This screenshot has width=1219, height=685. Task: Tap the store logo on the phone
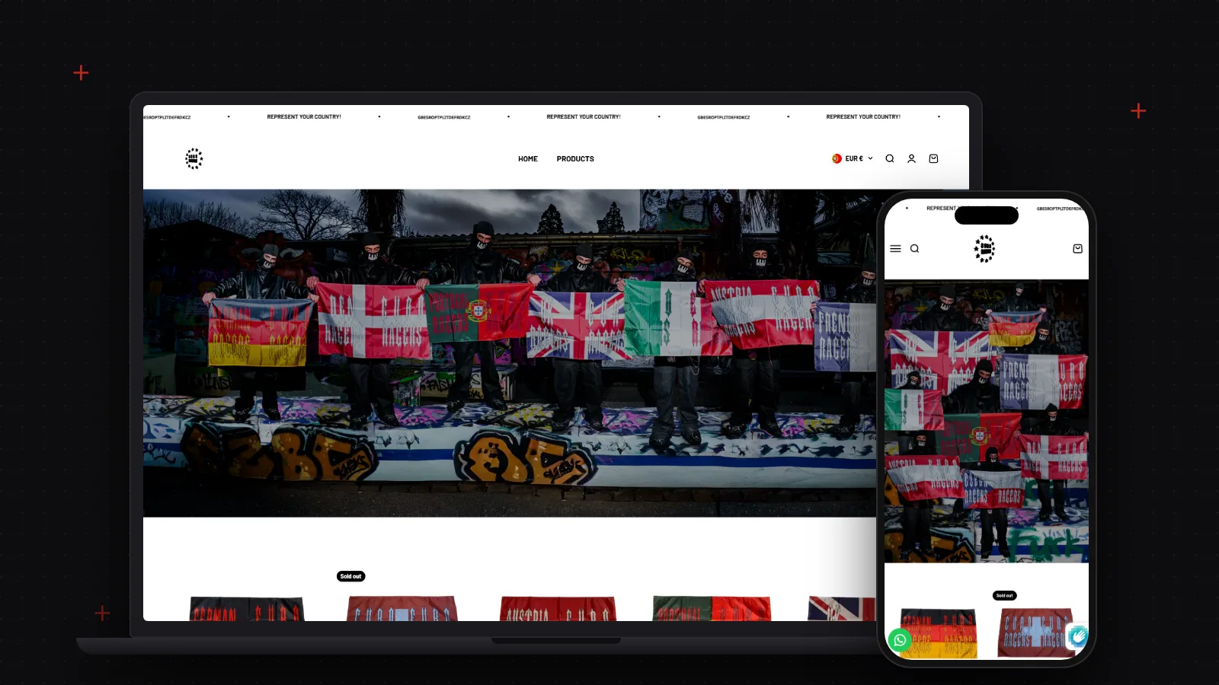[x=985, y=249]
